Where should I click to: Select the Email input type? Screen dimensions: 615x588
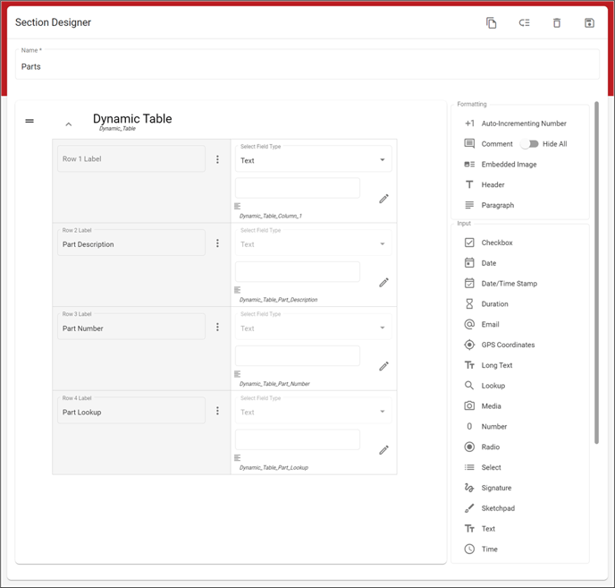pyautogui.click(x=482, y=324)
